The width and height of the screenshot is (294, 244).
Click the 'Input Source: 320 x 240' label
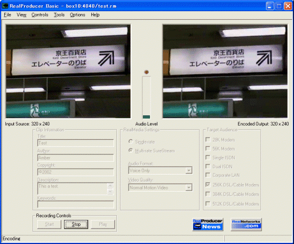(27, 124)
